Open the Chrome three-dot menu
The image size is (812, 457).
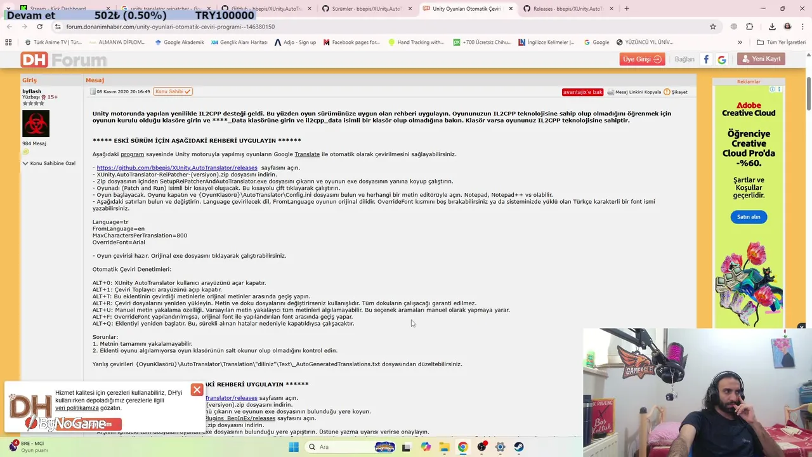click(803, 27)
